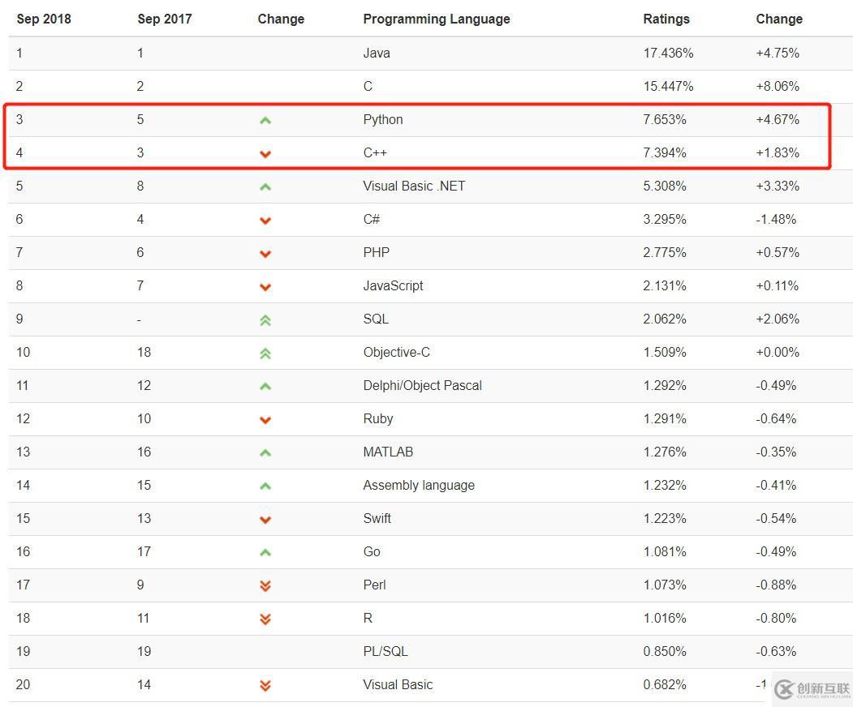Image resolution: width=853 pixels, height=707 pixels.
Task: Click the JavaScript language name
Action: coord(393,285)
